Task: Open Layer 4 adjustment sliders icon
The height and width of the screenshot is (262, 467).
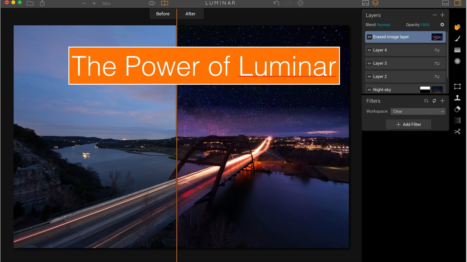Action: (437, 50)
